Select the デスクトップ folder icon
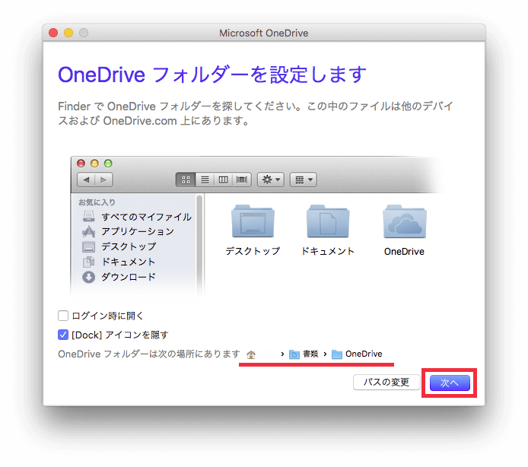 pyautogui.click(x=253, y=221)
